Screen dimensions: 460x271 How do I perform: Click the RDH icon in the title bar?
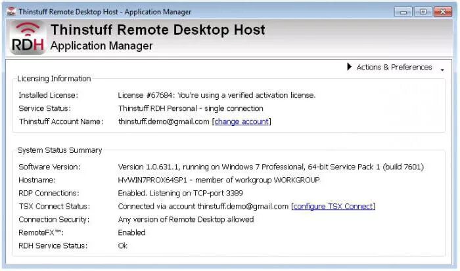11,11
